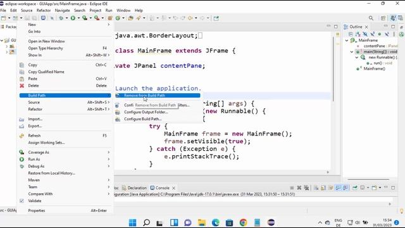Image resolution: width=405 pixels, height=228 pixels.
Task: Open the Run button dropdown arrow
Action: click(78, 18)
